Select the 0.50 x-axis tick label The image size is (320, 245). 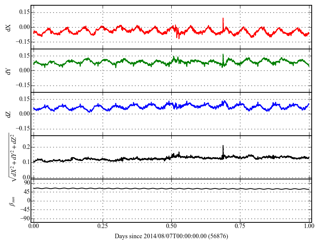click(171, 227)
